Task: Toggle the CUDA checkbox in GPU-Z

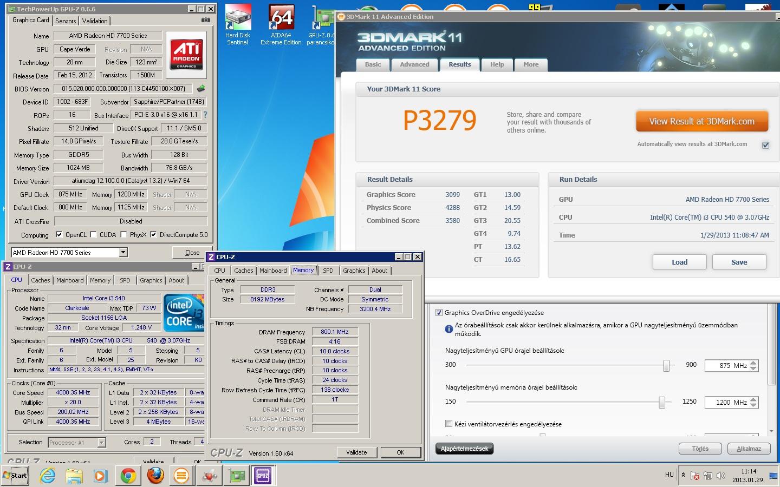Action: [x=94, y=234]
